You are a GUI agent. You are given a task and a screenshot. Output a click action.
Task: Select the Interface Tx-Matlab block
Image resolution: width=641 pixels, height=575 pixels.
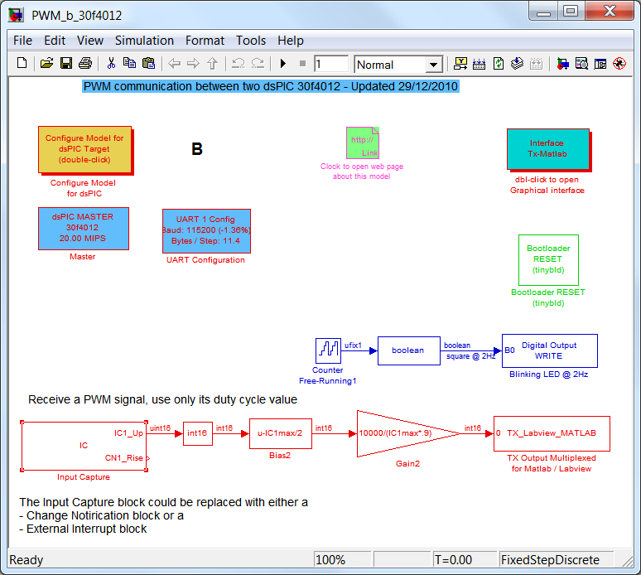pyautogui.click(x=548, y=149)
